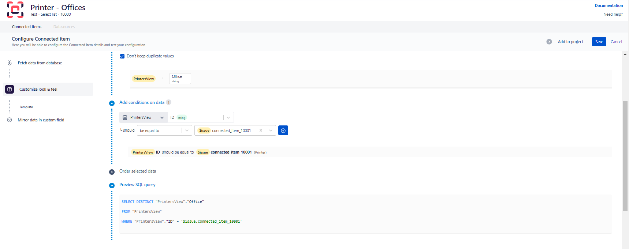This screenshot has width=629, height=249.
Task: Open the ID string column dropdown
Action: tap(228, 117)
